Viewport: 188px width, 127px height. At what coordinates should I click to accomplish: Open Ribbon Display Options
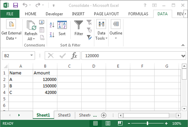154,5
